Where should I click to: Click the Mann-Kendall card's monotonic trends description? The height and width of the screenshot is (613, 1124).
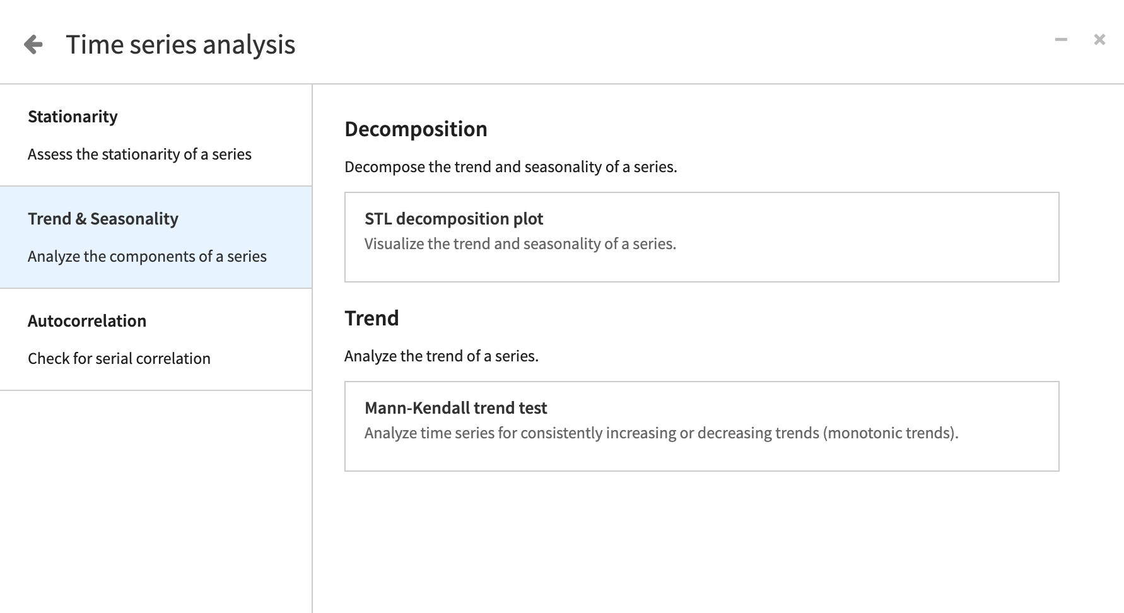(661, 433)
